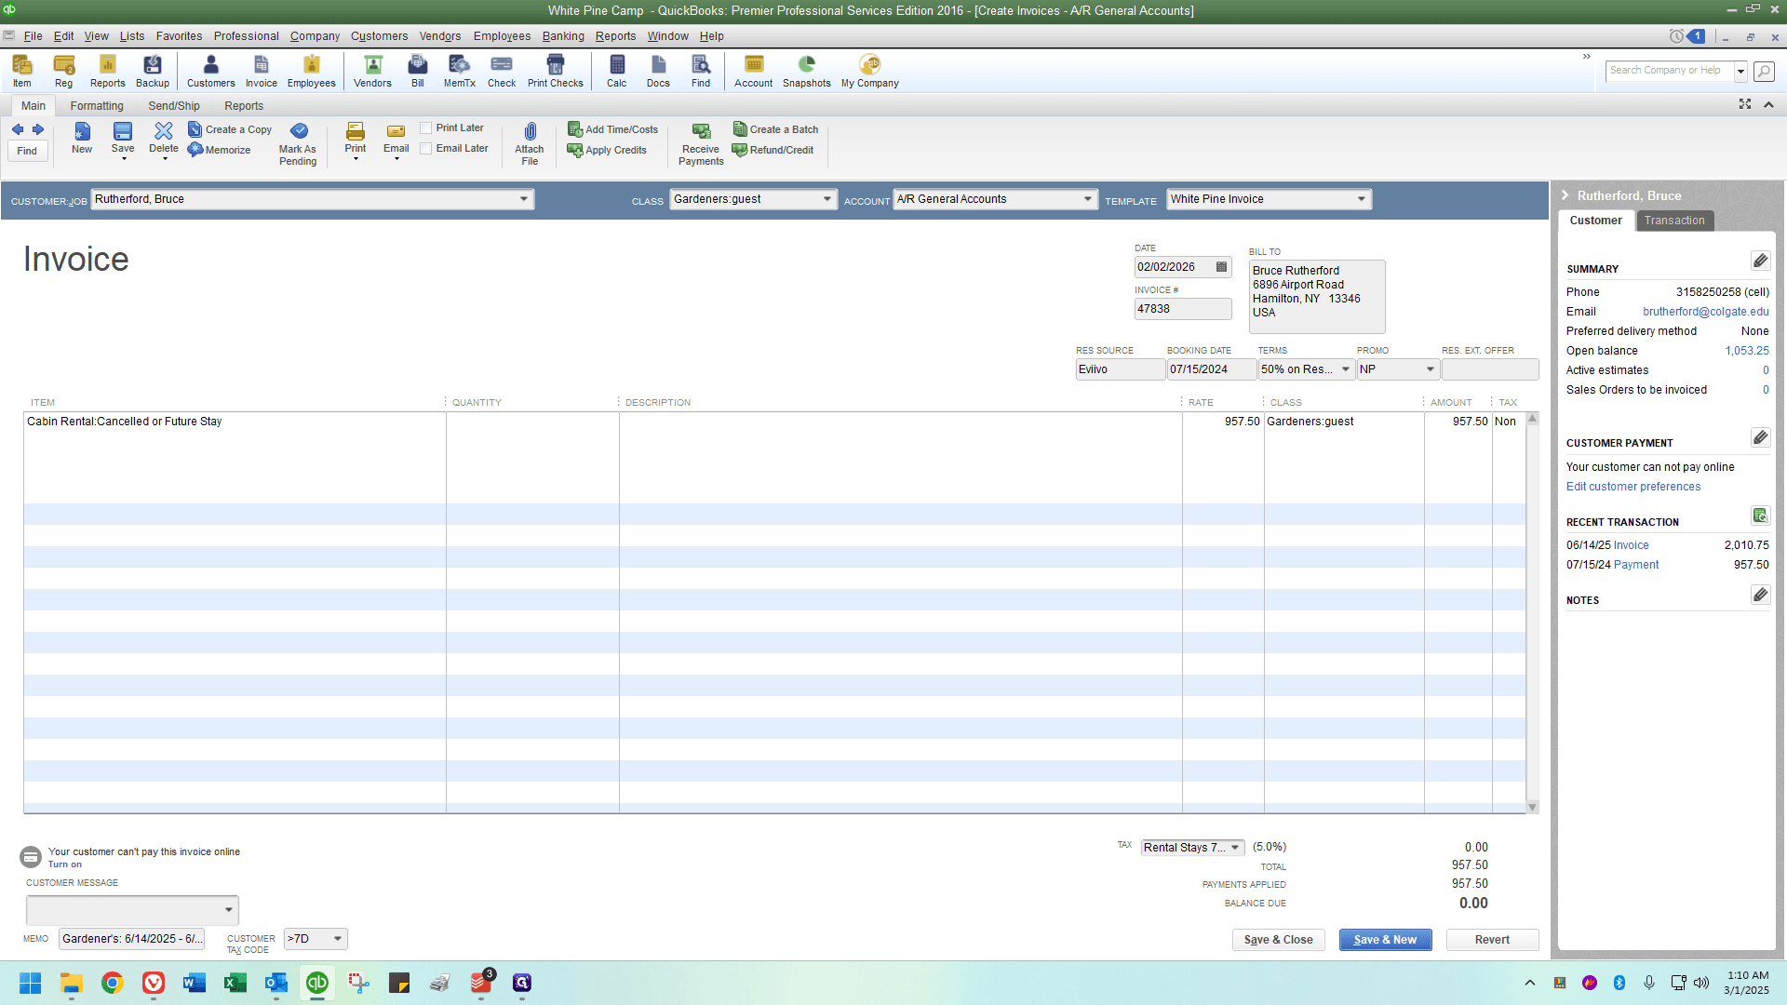Screen dimensions: 1787x1005
Task: Check the Print Later checkbox
Action: pos(425,128)
